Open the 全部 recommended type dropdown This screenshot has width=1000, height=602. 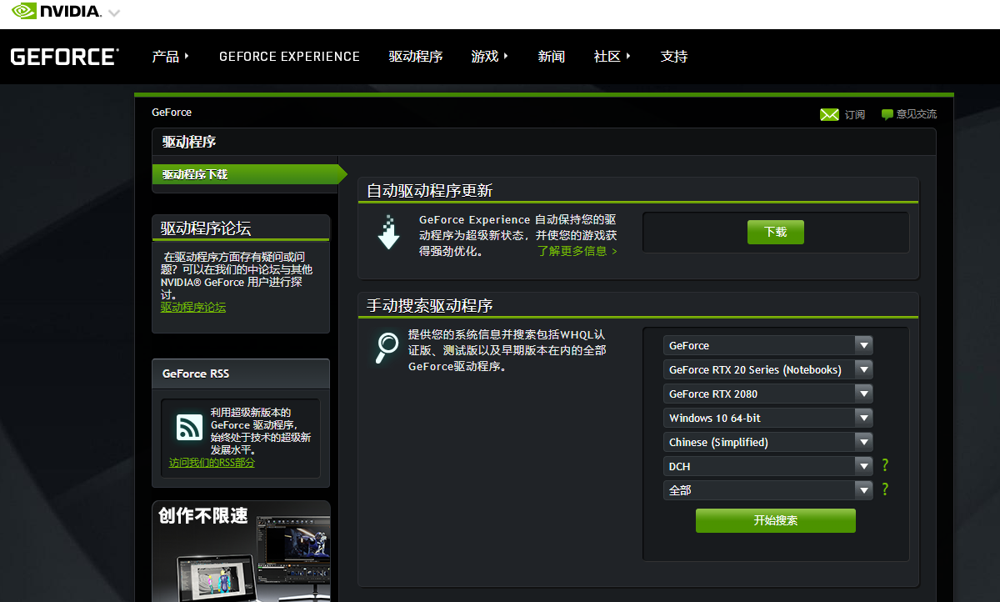tap(768, 490)
